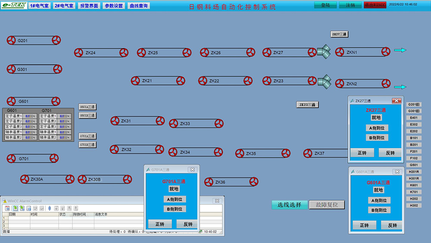Select H201R in the right-side list
This screenshot has width=431, height=243.
(x=414, y=172)
